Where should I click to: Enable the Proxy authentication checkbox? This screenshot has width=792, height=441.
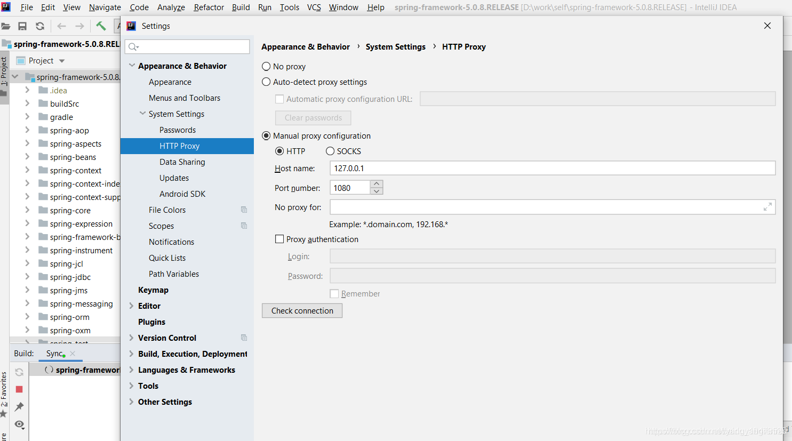tap(279, 239)
